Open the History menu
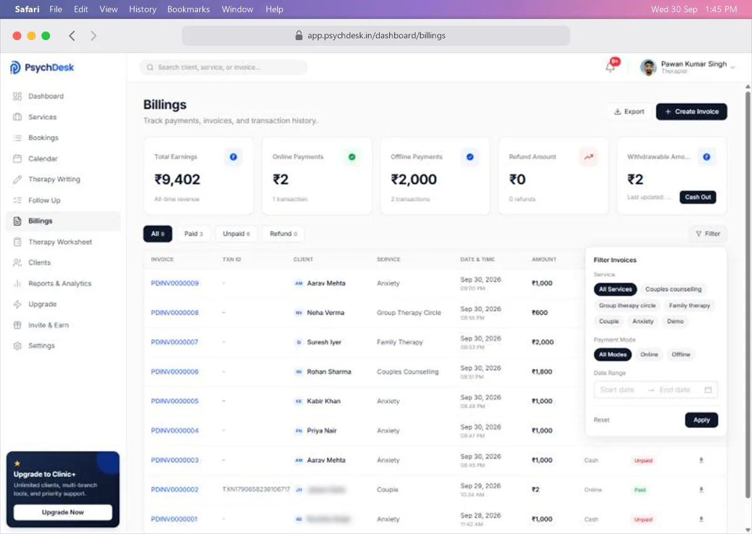The image size is (752, 534). pos(143,9)
